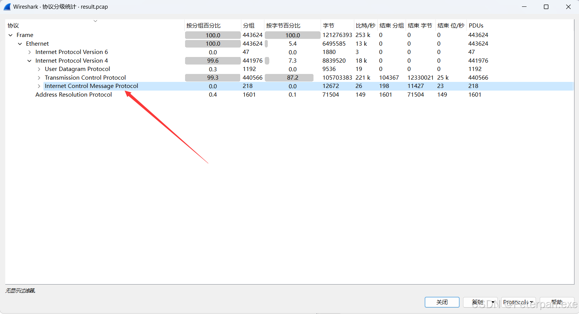Open the Protocols dropdown button
Screen dimensions: 579x314
tap(518, 302)
